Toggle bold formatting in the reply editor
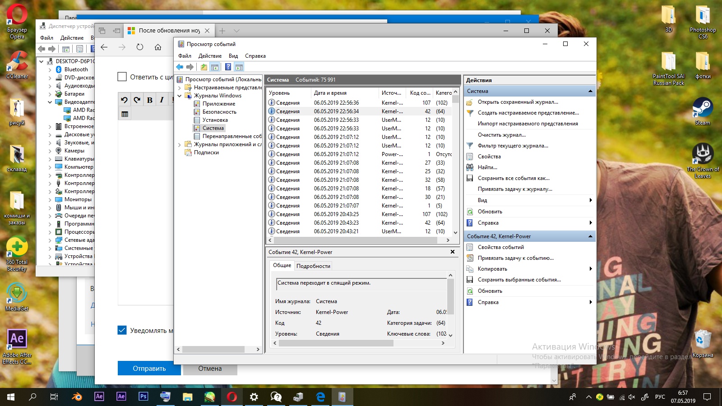The width and height of the screenshot is (722, 406). [x=150, y=100]
